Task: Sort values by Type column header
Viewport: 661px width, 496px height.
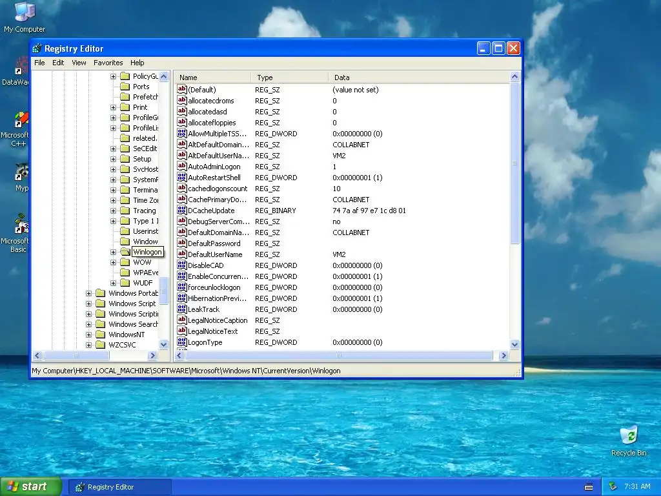Action: coord(290,77)
